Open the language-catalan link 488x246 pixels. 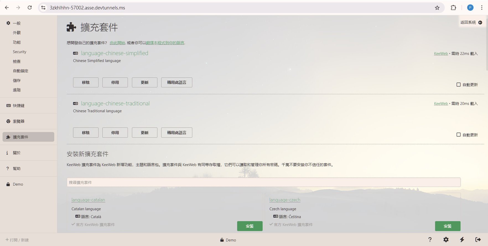click(x=88, y=200)
